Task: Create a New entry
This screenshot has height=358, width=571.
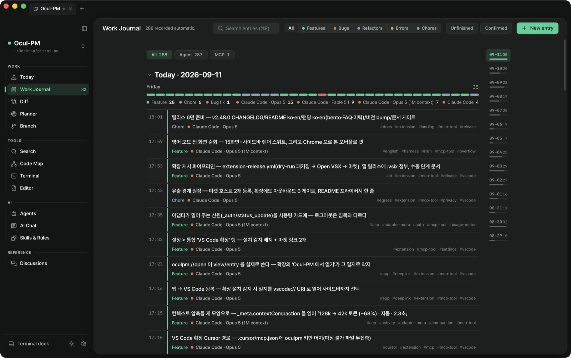Action: coord(537,28)
